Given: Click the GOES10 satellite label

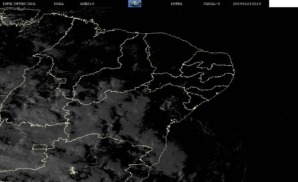Looking at the screenshot, I should tap(87, 4).
